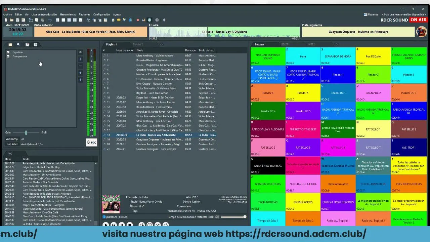Open the Editar menu
The image size is (430, 242).
(x=18, y=14)
